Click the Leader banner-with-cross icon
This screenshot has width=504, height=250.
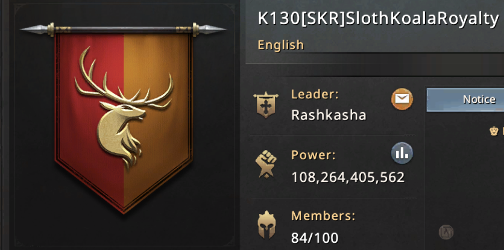(265, 104)
